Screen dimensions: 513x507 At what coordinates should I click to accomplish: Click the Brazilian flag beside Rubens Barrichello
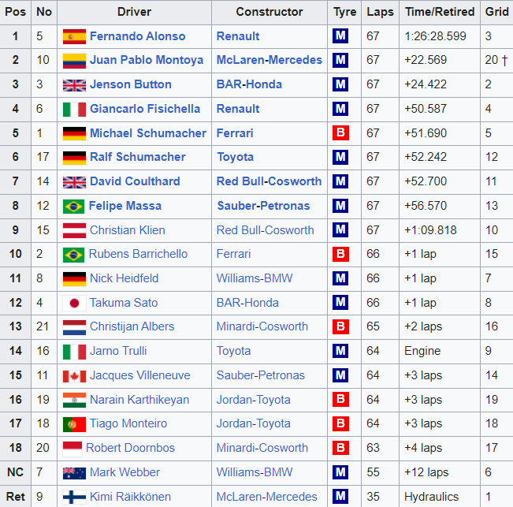click(x=73, y=255)
